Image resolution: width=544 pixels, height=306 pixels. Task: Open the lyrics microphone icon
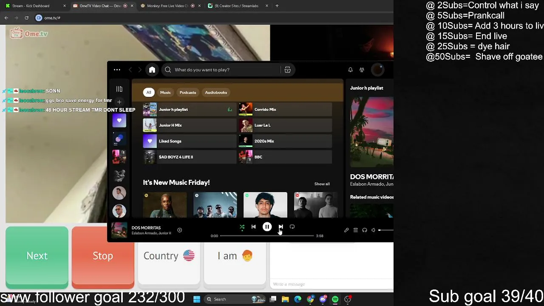(346, 230)
